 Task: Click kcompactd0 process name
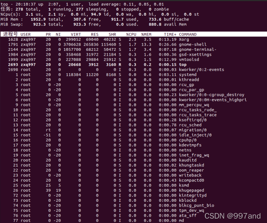click(x=191, y=180)
